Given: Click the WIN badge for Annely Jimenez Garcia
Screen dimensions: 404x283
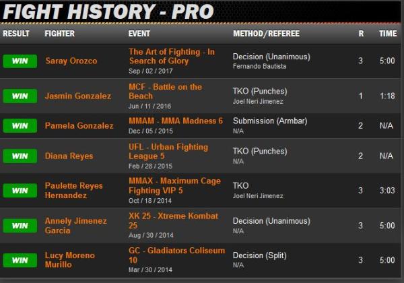Looking at the screenshot, I should (20, 226).
